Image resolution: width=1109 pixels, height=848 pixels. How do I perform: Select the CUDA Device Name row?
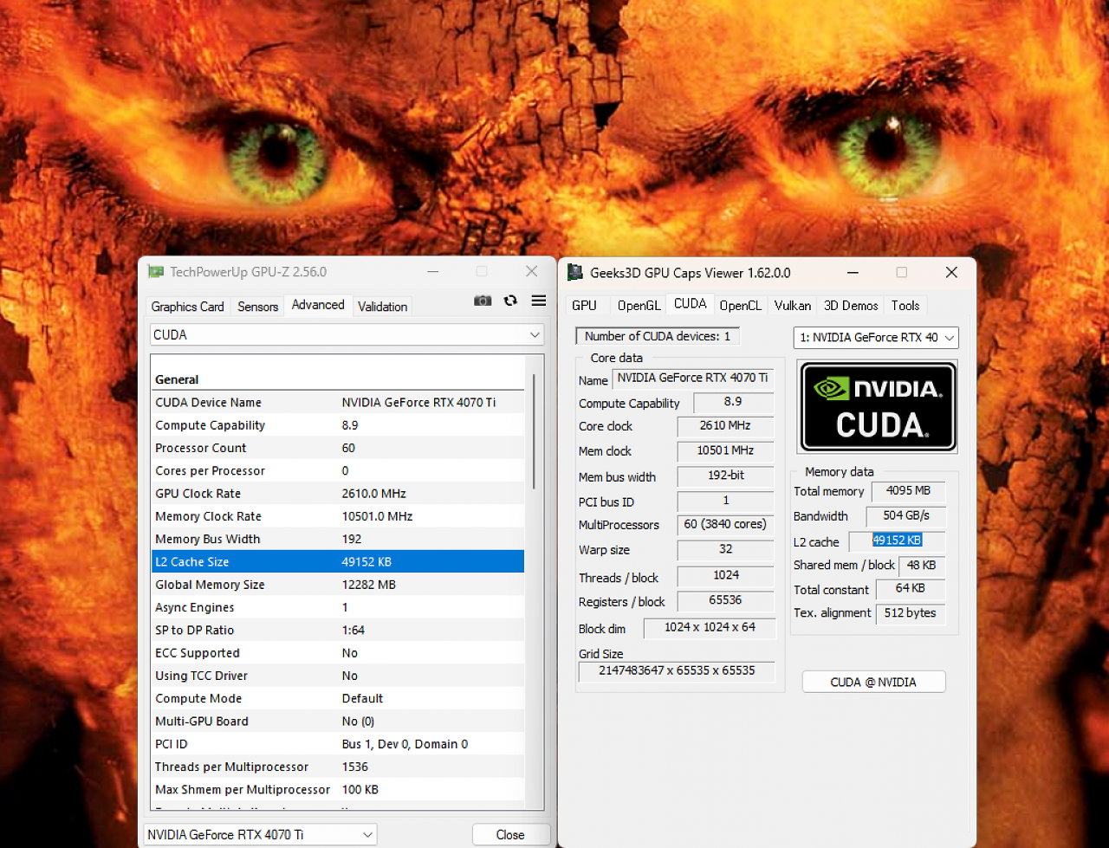(x=338, y=402)
